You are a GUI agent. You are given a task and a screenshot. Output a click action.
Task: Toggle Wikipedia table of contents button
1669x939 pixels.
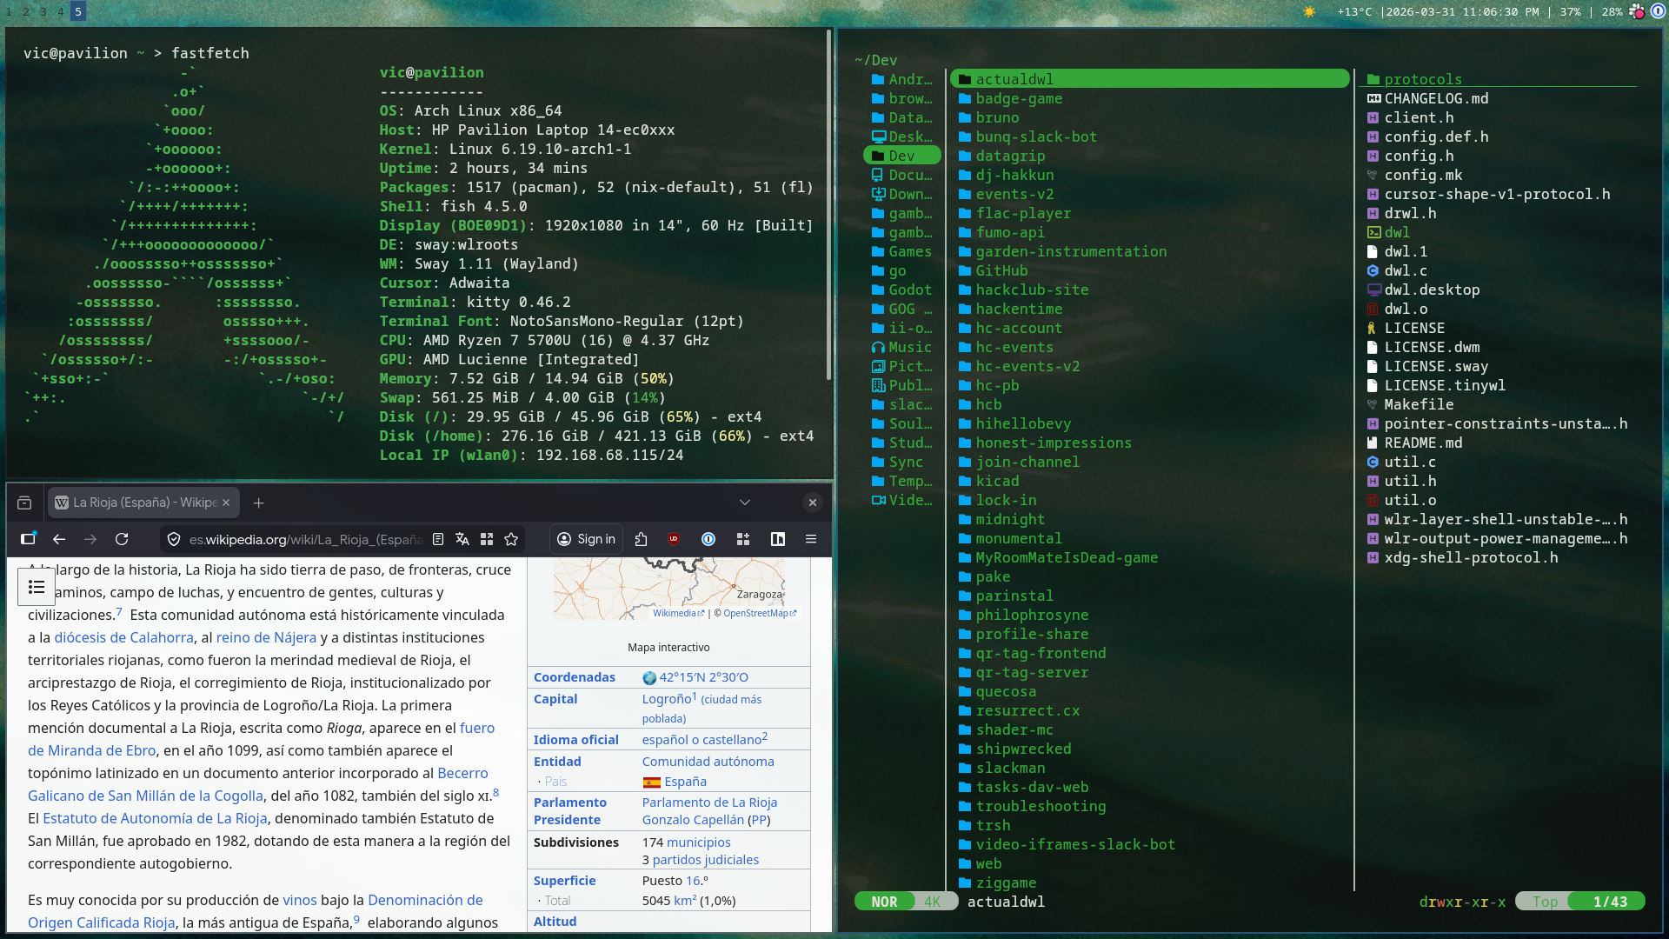(37, 587)
